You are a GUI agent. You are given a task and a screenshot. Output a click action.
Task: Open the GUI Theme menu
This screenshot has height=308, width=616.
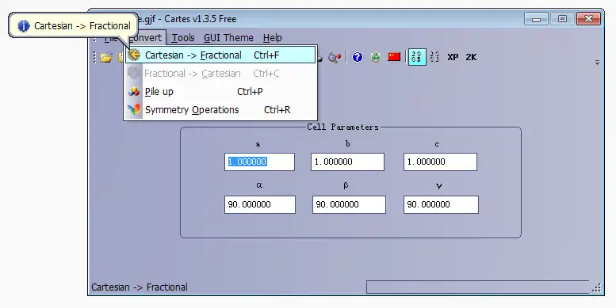(228, 38)
